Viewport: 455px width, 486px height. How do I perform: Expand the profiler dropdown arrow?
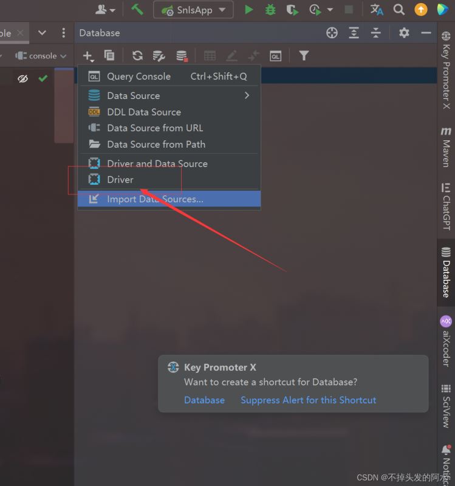tap(330, 10)
